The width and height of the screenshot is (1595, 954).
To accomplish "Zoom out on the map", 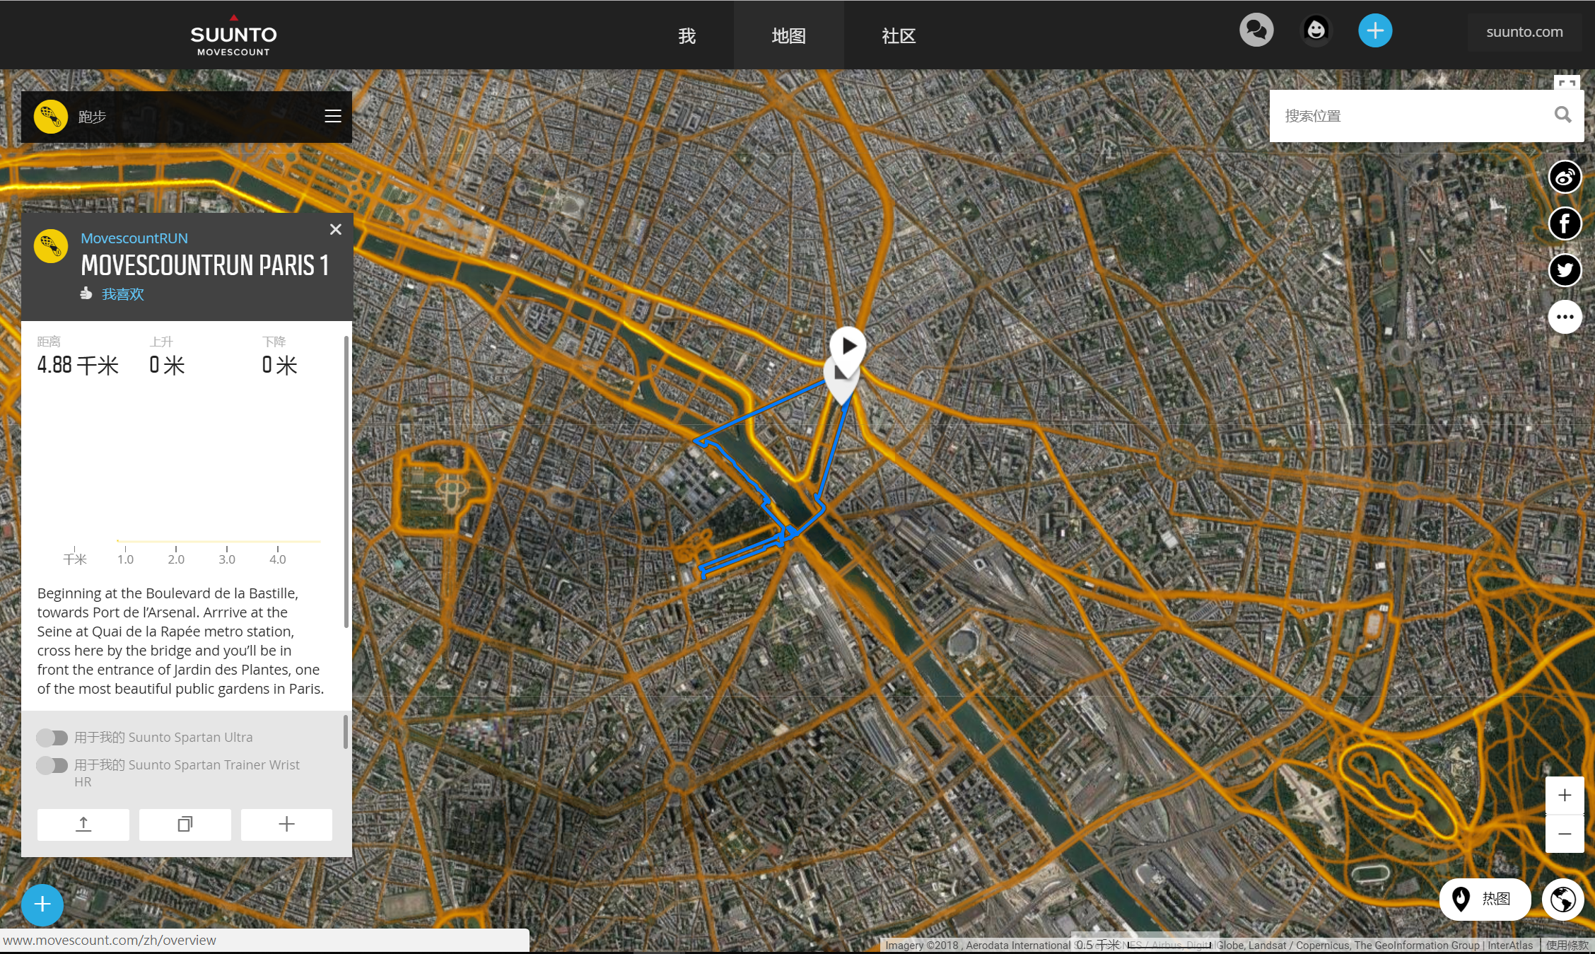I will (1565, 834).
